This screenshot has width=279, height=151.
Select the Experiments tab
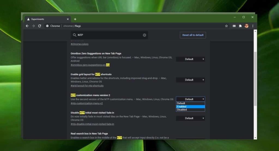point(47,19)
